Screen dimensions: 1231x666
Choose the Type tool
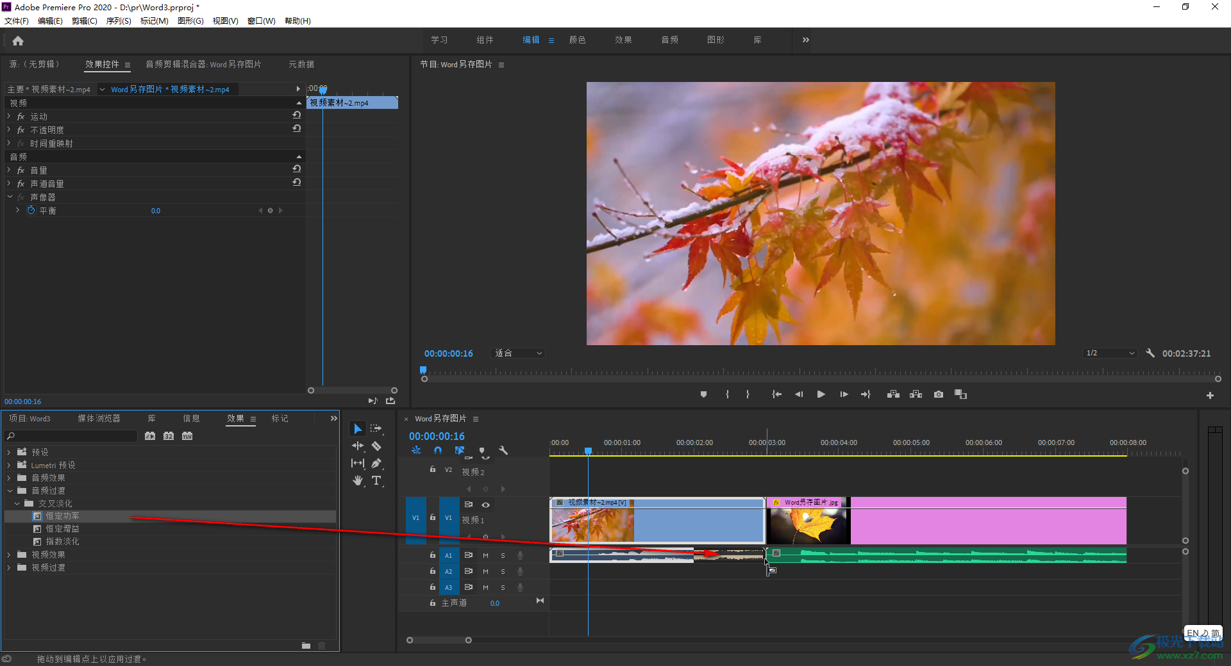pyautogui.click(x=376, y=480)
